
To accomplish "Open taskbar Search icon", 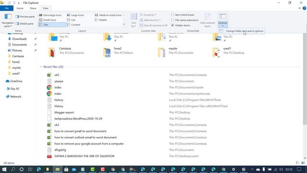I will pos(13,169).
